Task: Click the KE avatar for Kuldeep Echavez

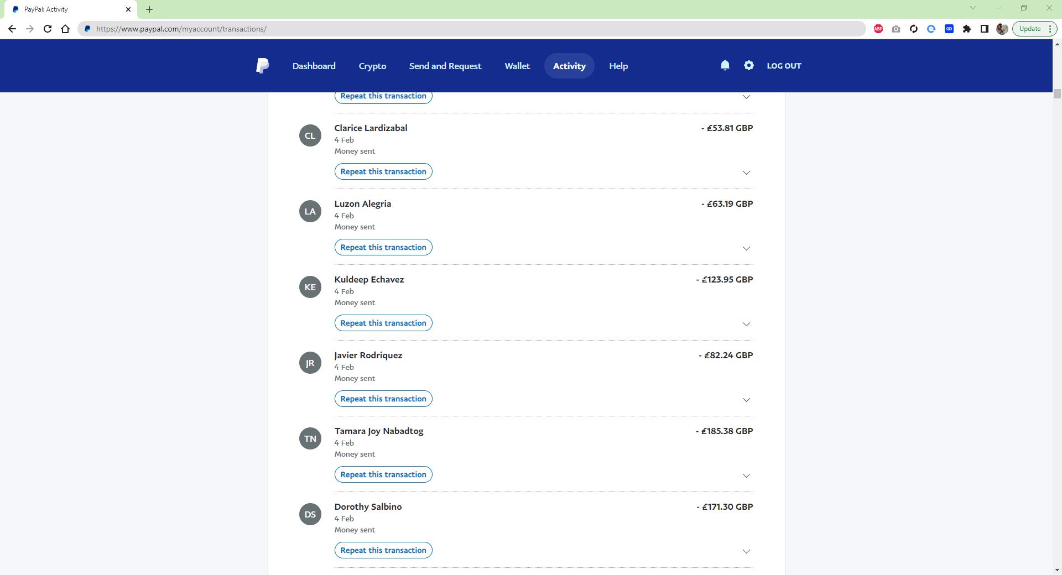Action: [310, 287]
